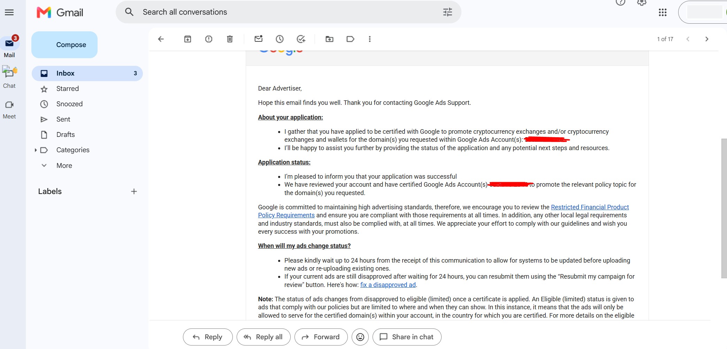The image size is (727, 349).
Task: Click the Reply button
Action: click(x=208, y=337)
